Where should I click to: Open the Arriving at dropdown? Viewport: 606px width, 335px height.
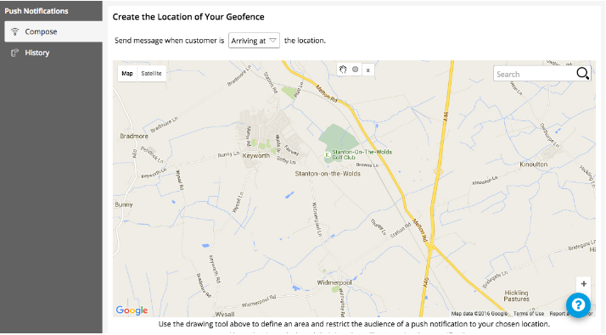point(254,41)
